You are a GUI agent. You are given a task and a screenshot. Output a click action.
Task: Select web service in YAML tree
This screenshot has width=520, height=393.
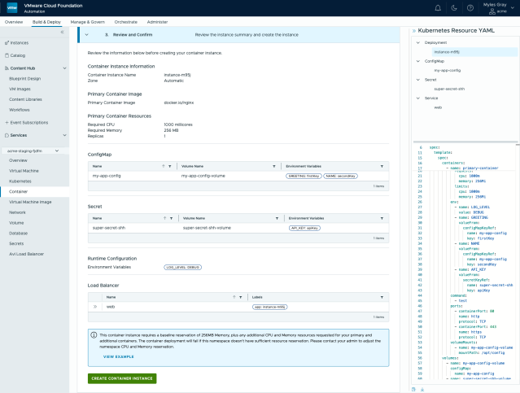438,107
